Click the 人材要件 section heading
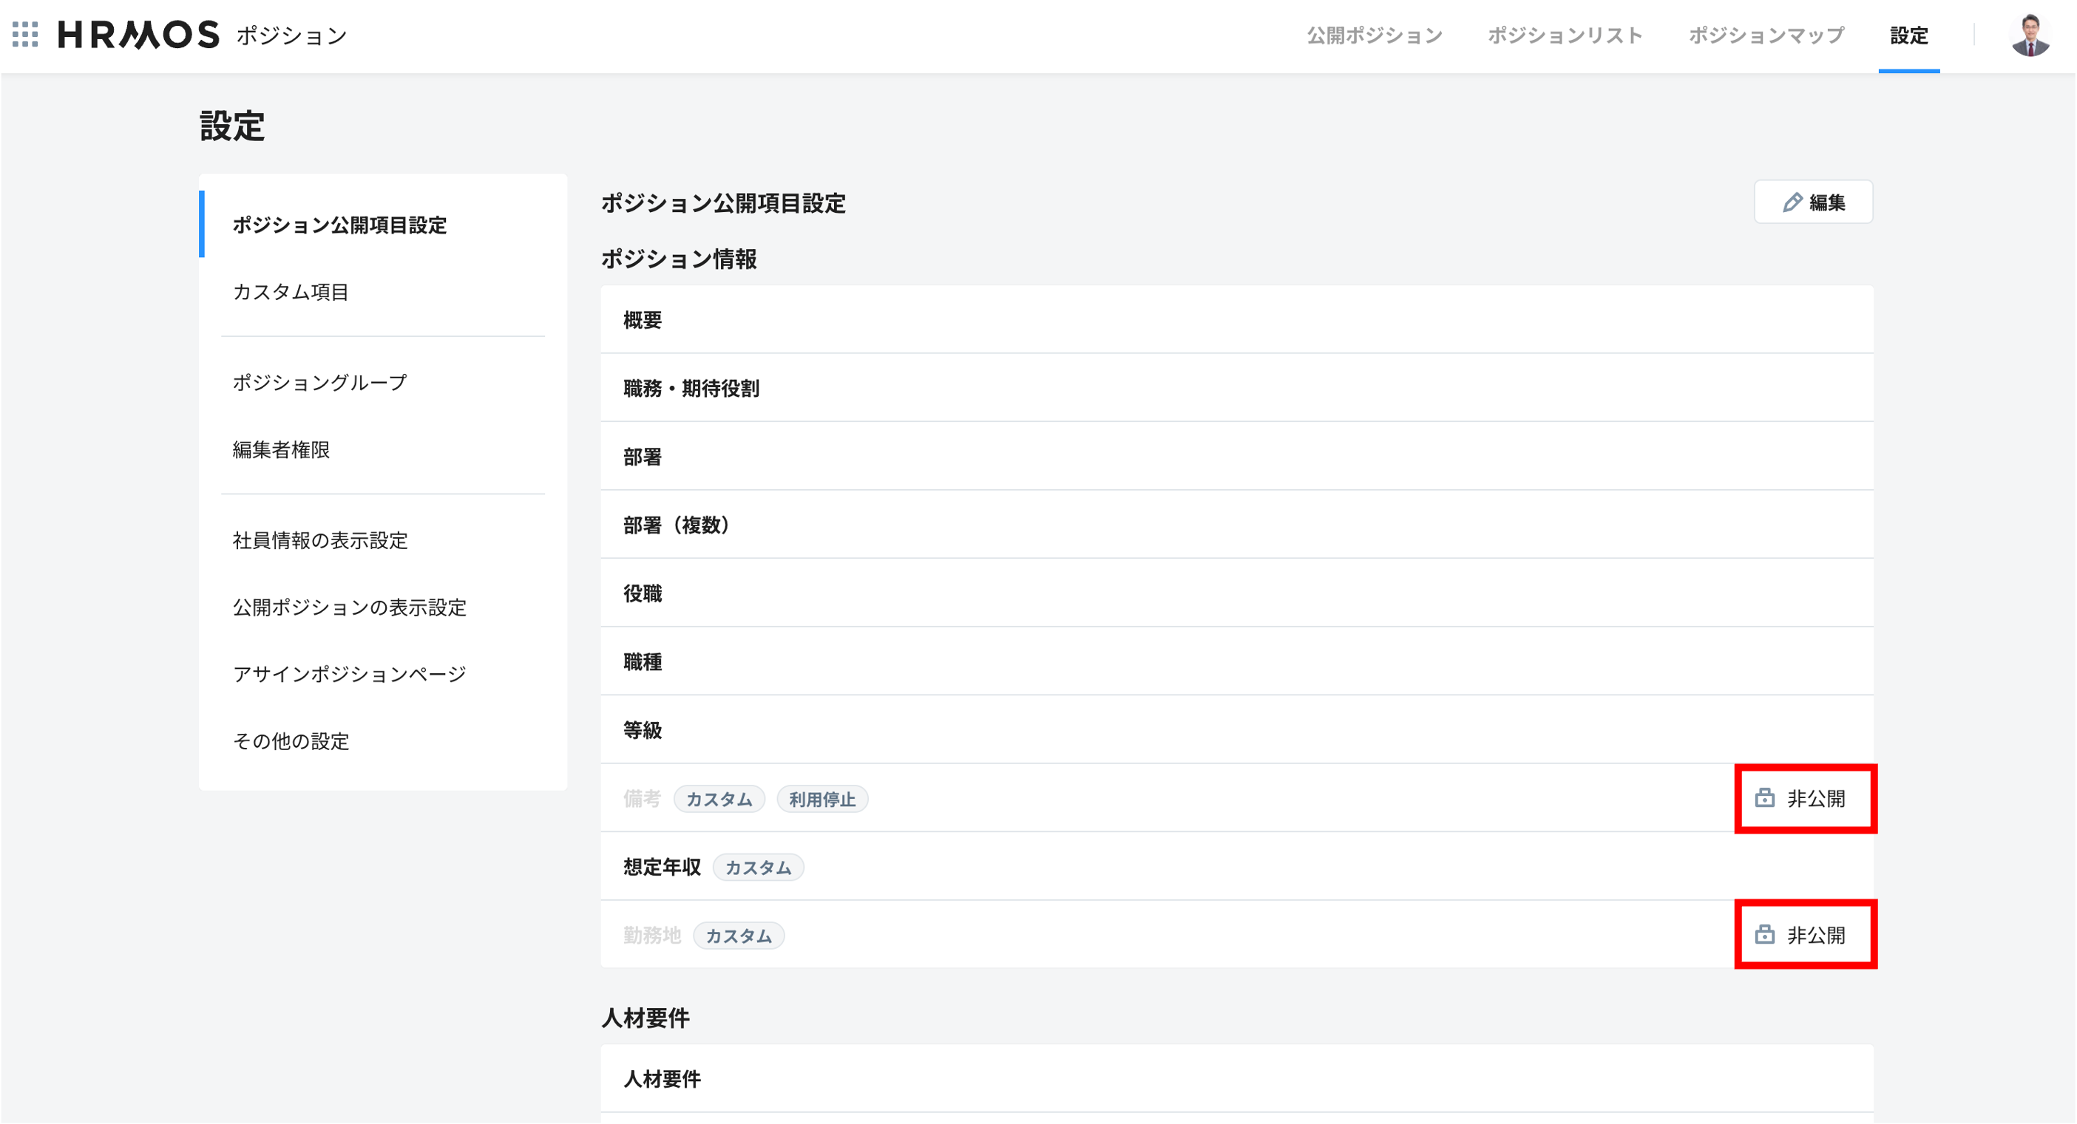Image resolution: width=2077 pixels, height=1124 pixels. tap(645, 1018)
